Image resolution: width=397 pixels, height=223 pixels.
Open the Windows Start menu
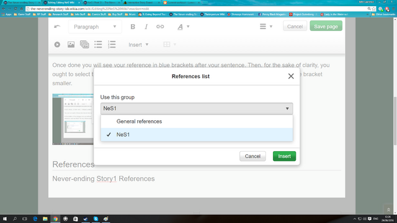point(4,219)
